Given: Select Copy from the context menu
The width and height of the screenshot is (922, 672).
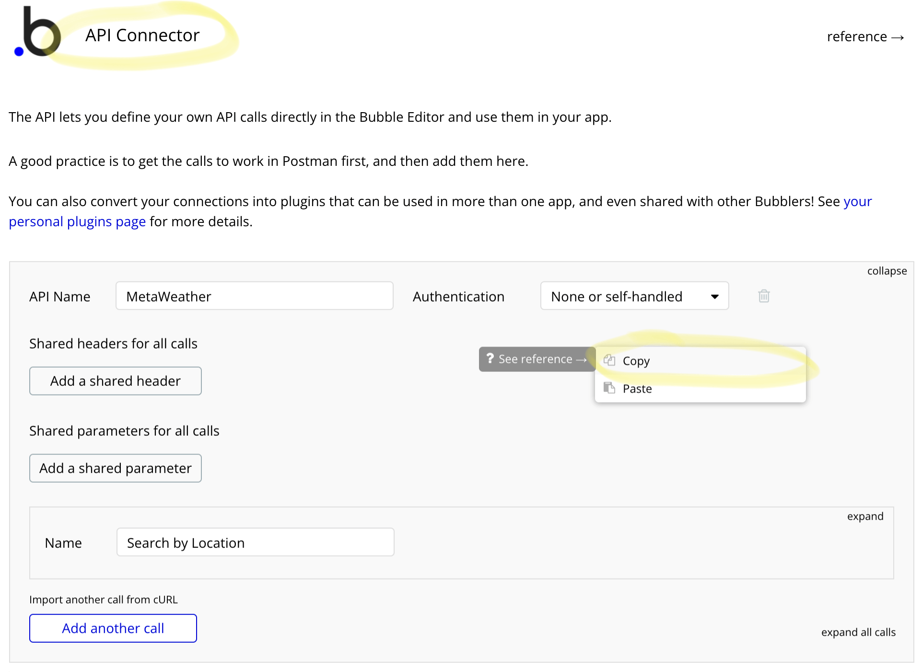Looking at the screenshot, I should [x=636, y=361].
